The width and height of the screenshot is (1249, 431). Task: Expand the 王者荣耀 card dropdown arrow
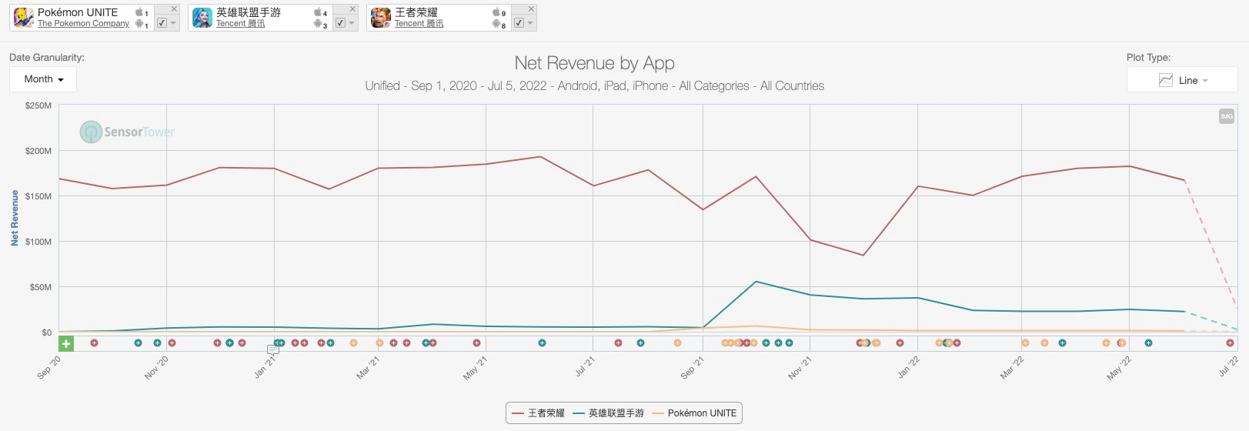point(530,23)
